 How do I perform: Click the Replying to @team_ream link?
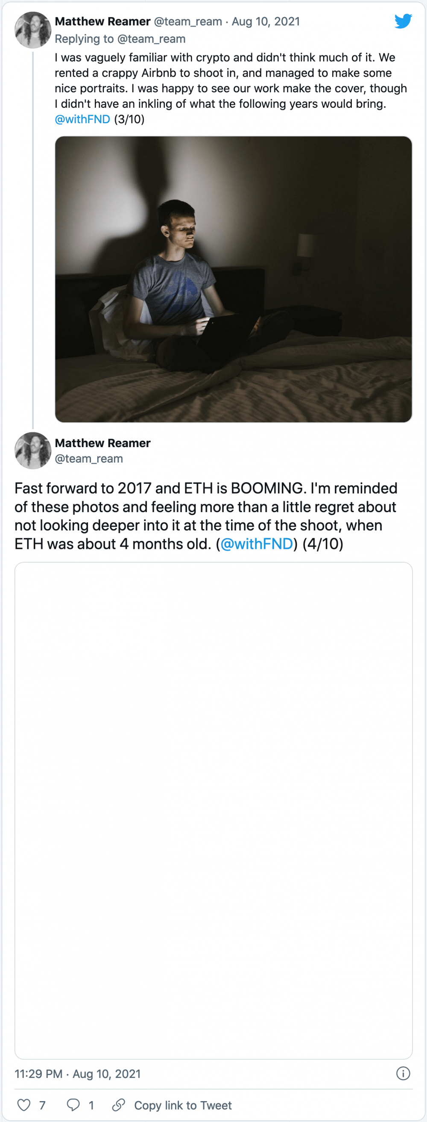(x=120, y=39)
